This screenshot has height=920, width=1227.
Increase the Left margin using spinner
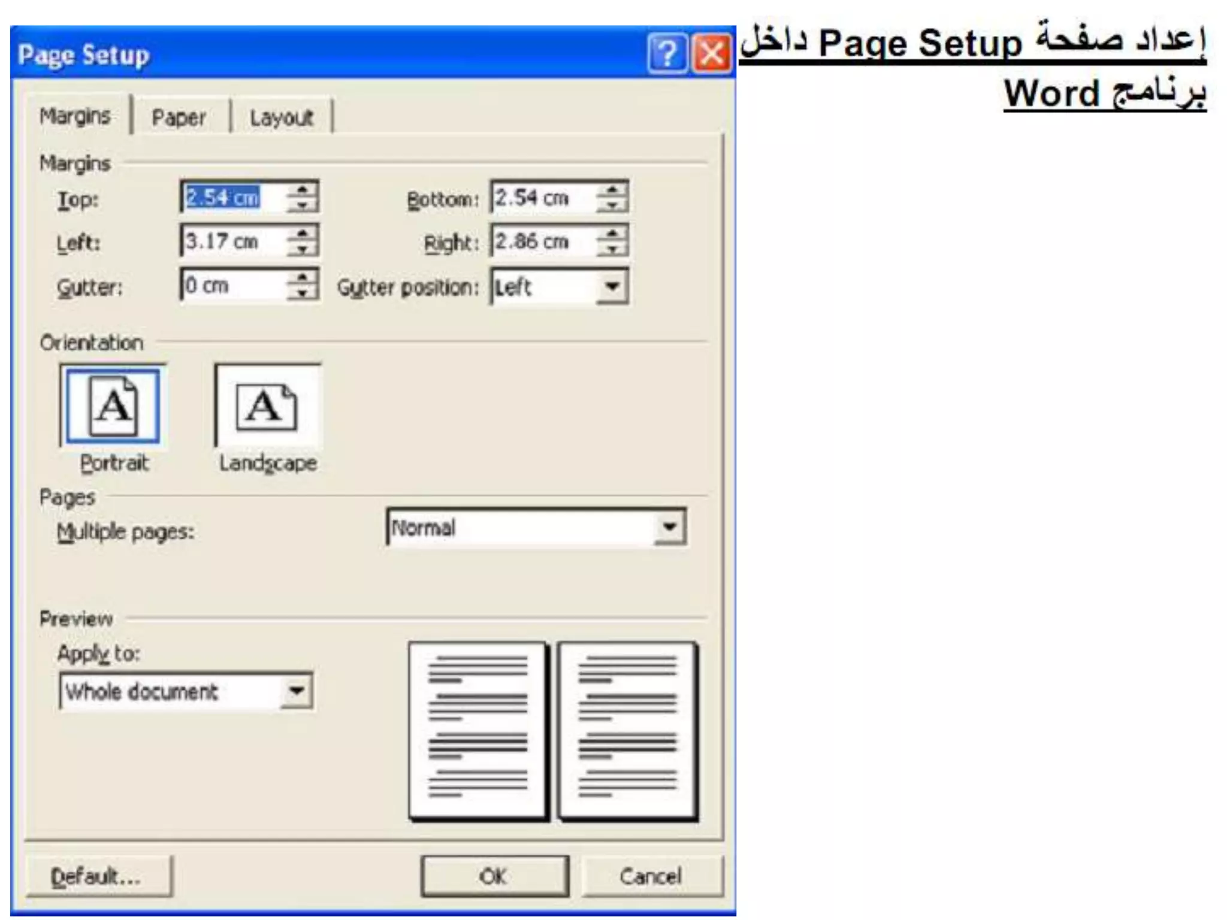[303, 234]
